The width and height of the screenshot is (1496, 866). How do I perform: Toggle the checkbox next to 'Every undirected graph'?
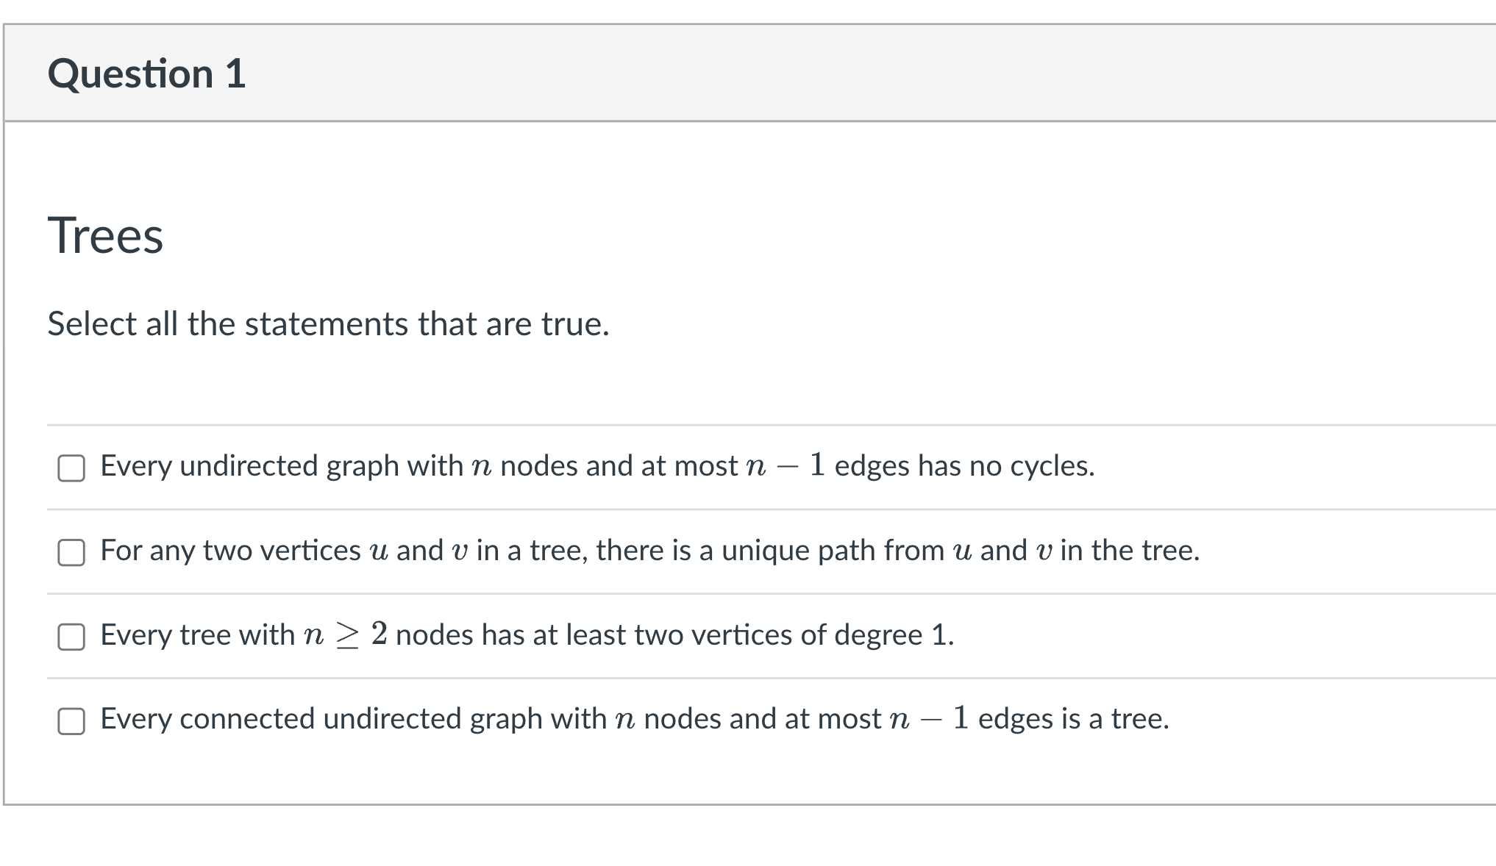(x=71, y=468)
